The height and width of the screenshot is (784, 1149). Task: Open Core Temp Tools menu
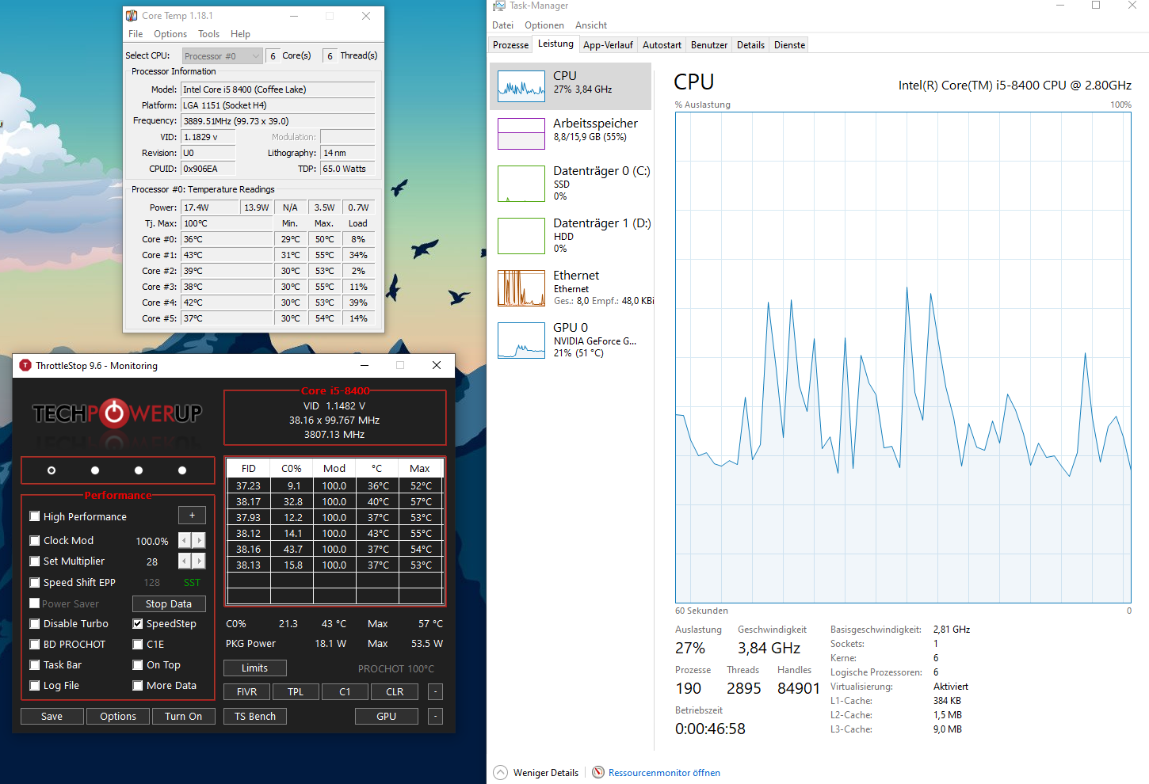coord(209,34)
